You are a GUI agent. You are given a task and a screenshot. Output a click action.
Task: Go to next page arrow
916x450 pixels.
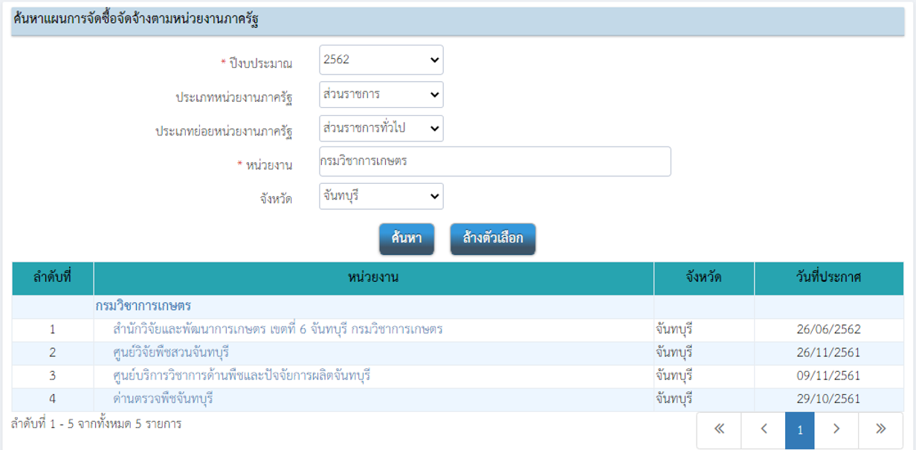[x=836, y=430]
